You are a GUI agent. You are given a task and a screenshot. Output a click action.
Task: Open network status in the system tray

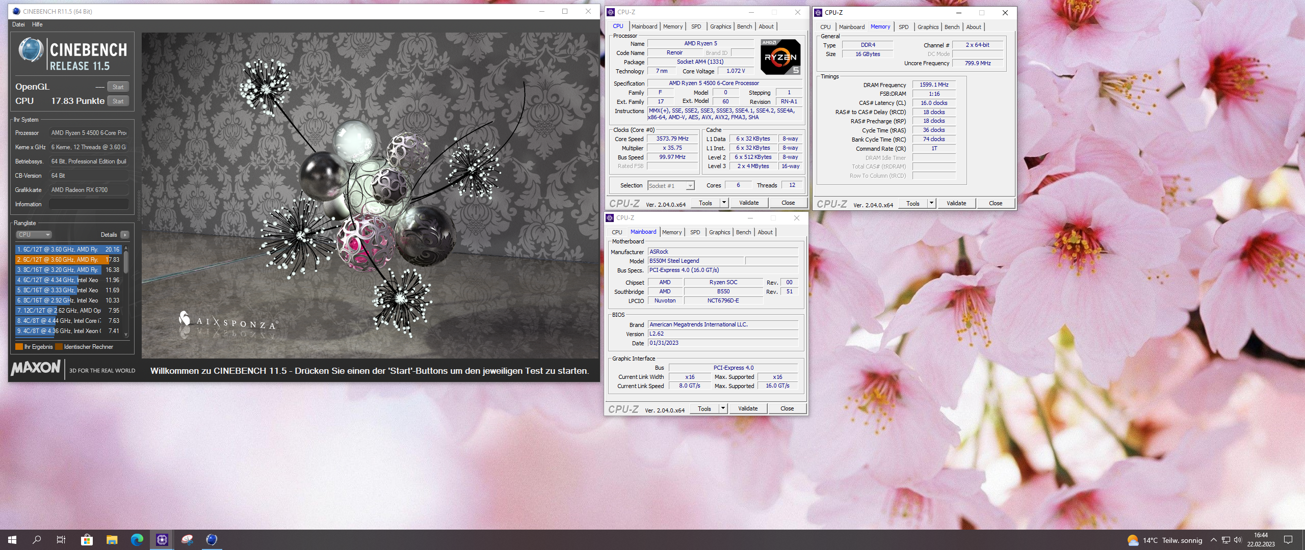[x=1226, y=540]
